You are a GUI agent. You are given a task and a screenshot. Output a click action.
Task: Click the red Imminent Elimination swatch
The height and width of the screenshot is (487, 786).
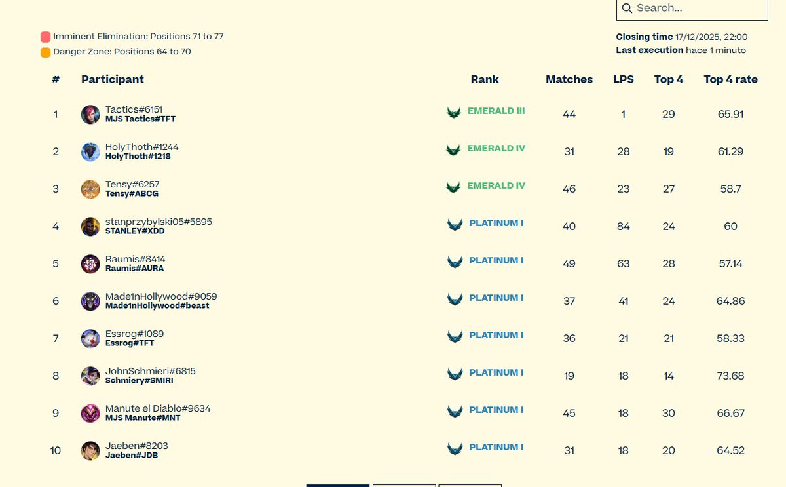click(46, 37)
